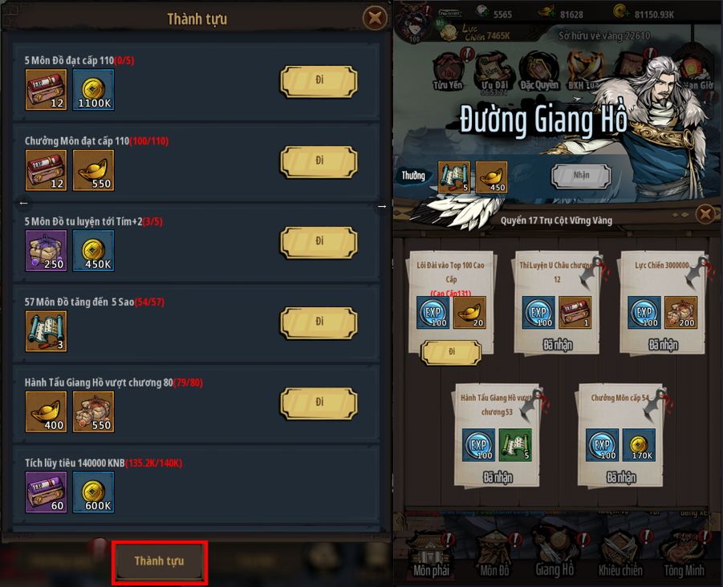Open the Tửu Yến event icon
The image size is (723, 587).
[448, 71]
